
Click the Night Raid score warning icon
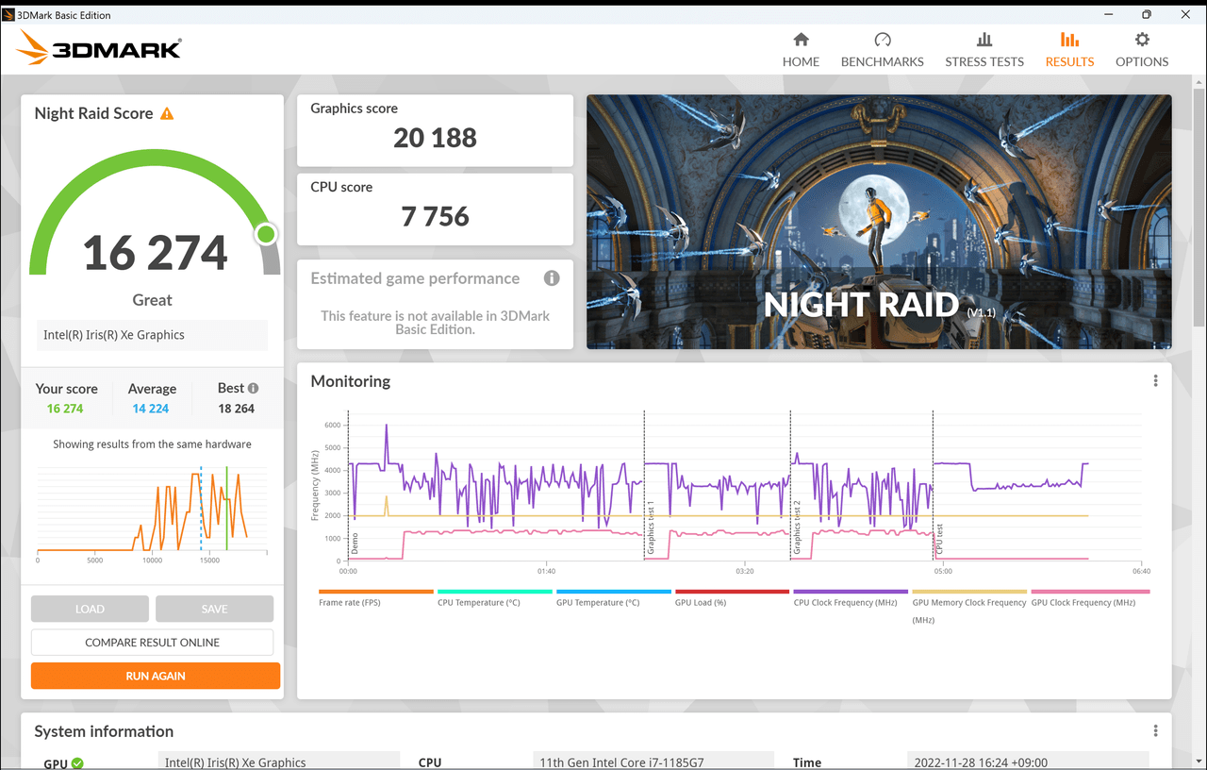pos(167,113)
